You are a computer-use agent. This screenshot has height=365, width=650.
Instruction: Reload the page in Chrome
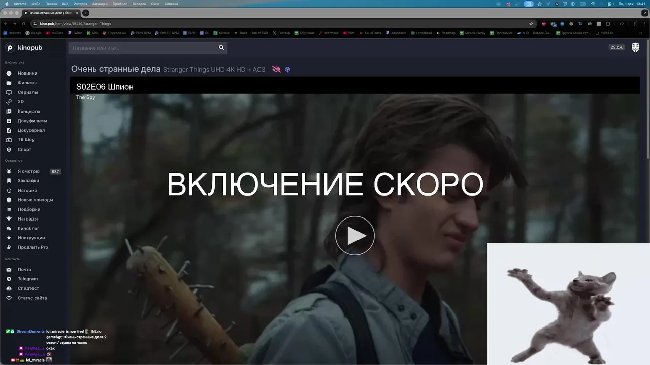(24, 24)
